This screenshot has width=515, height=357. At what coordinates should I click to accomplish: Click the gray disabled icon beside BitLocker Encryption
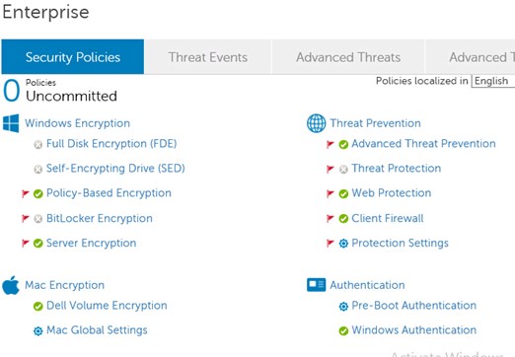pos(38,219)
